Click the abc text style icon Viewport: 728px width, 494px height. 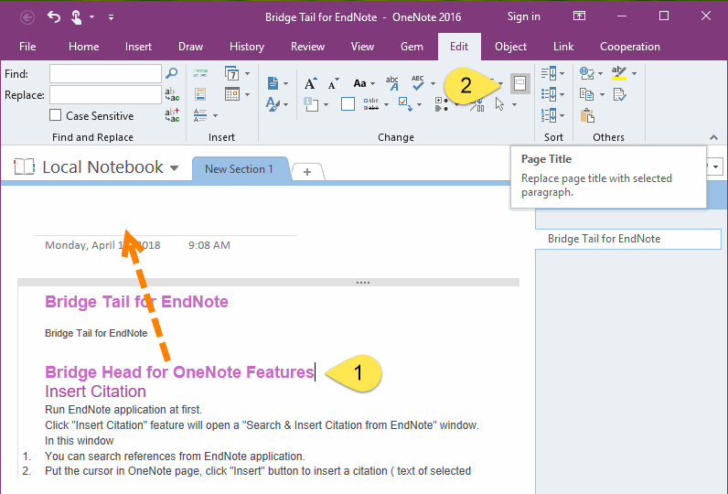tap(392, 83)
